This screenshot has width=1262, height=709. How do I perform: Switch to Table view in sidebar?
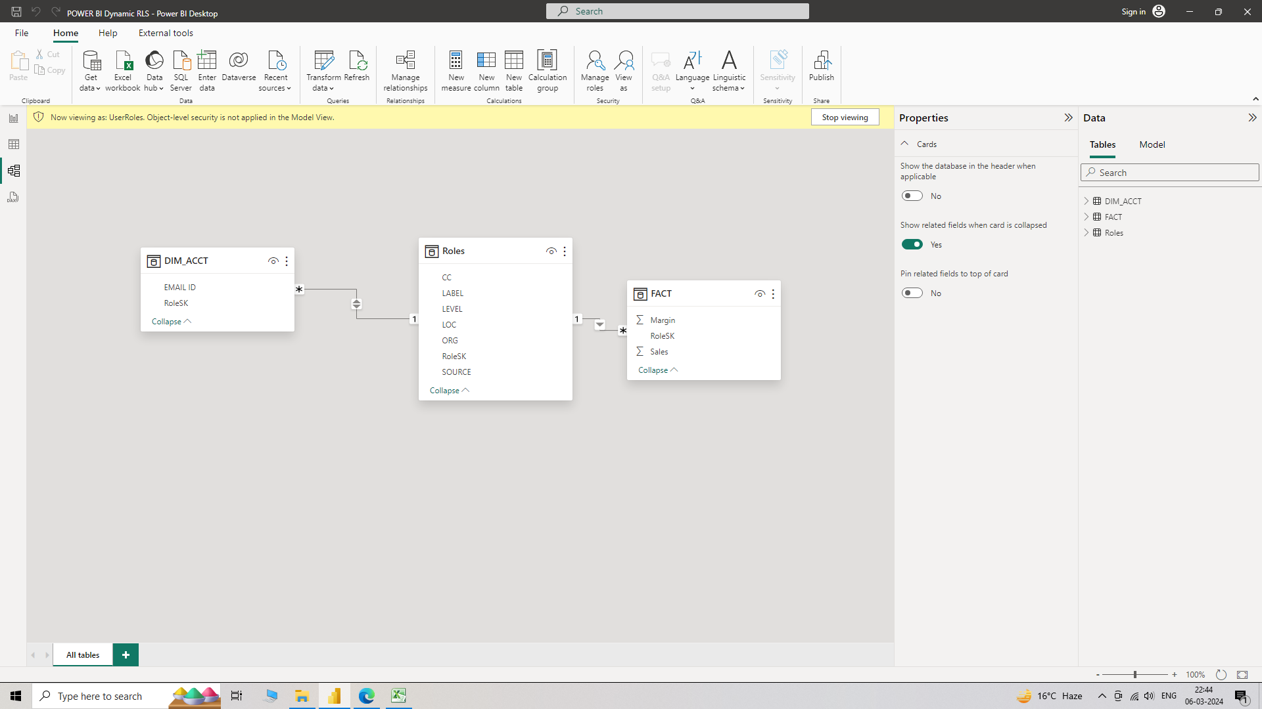(13, 144)
